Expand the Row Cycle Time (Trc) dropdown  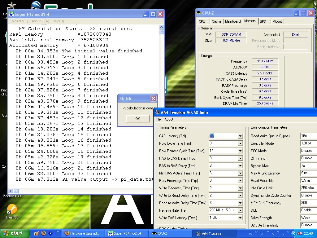[240, 143]
